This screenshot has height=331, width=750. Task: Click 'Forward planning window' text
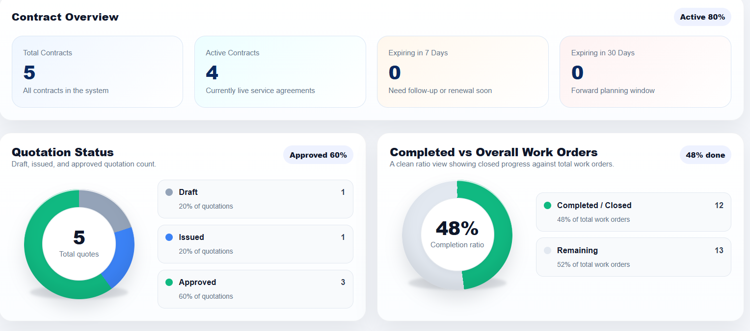(613, 91)
